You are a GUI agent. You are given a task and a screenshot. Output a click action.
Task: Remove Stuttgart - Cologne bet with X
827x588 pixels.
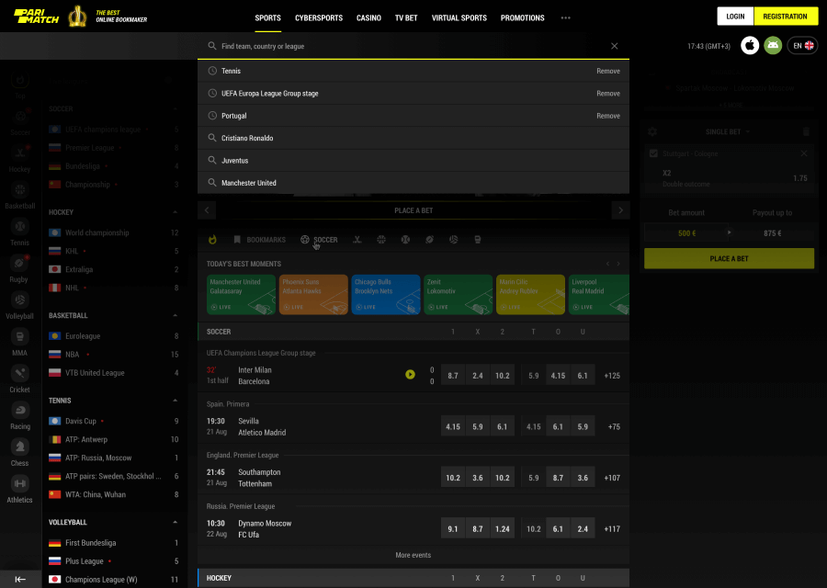(x=804, y=153)
